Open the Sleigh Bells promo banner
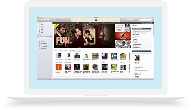191x110 pixels. pos(123,28)
